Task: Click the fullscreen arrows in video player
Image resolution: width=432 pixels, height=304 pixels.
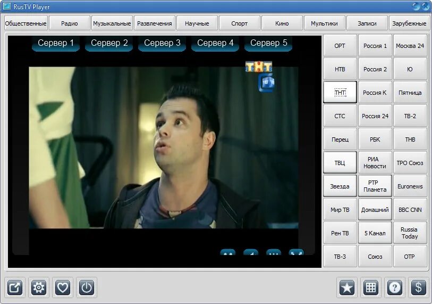Action: pyautogui.click(x=296, y=252)
